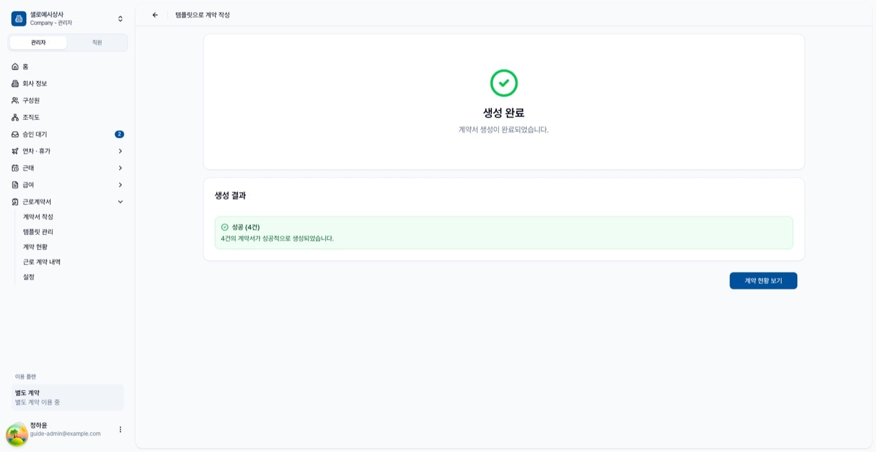Switch to the 관리자 tab
Image resolution: width=876 pixels, height=452 pixels.
coord(38,43)
